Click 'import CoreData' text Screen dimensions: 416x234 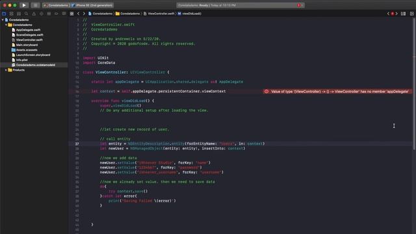click(99, 63)
